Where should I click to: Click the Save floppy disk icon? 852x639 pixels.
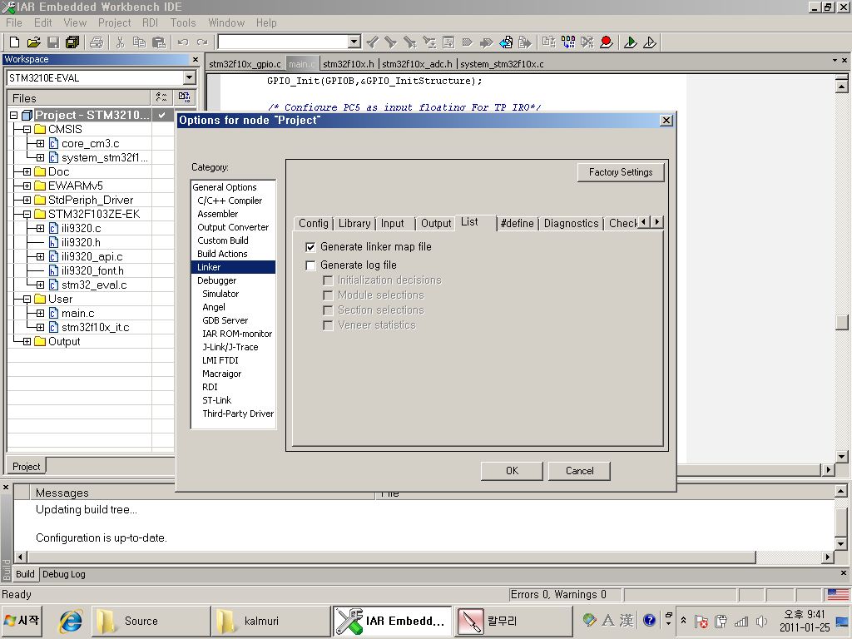(x=53, y=42)
